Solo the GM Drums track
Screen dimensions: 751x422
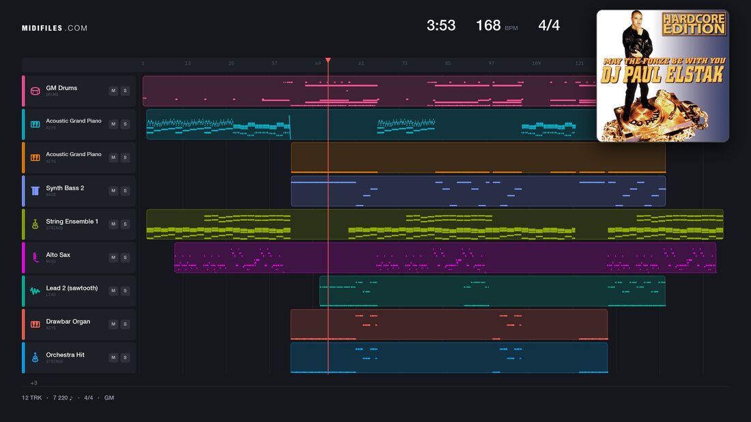[x=125, y=91]
